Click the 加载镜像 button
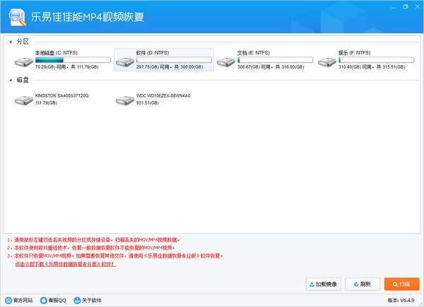Screen dimensions: 424x307 click(x=324, y=284)
